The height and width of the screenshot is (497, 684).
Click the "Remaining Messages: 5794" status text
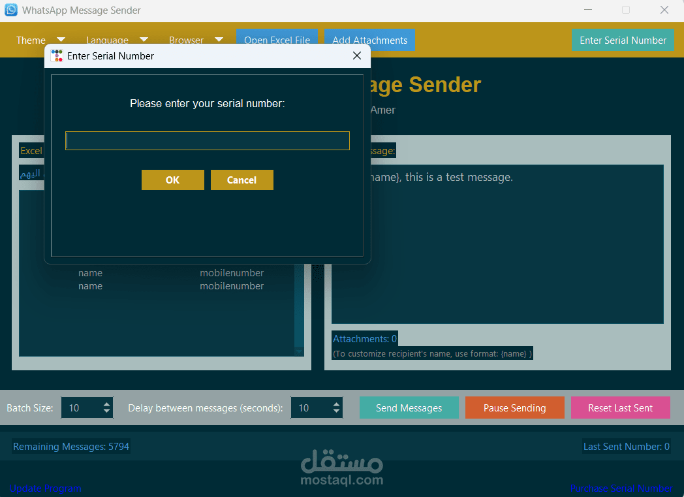[x=71, y=446]
